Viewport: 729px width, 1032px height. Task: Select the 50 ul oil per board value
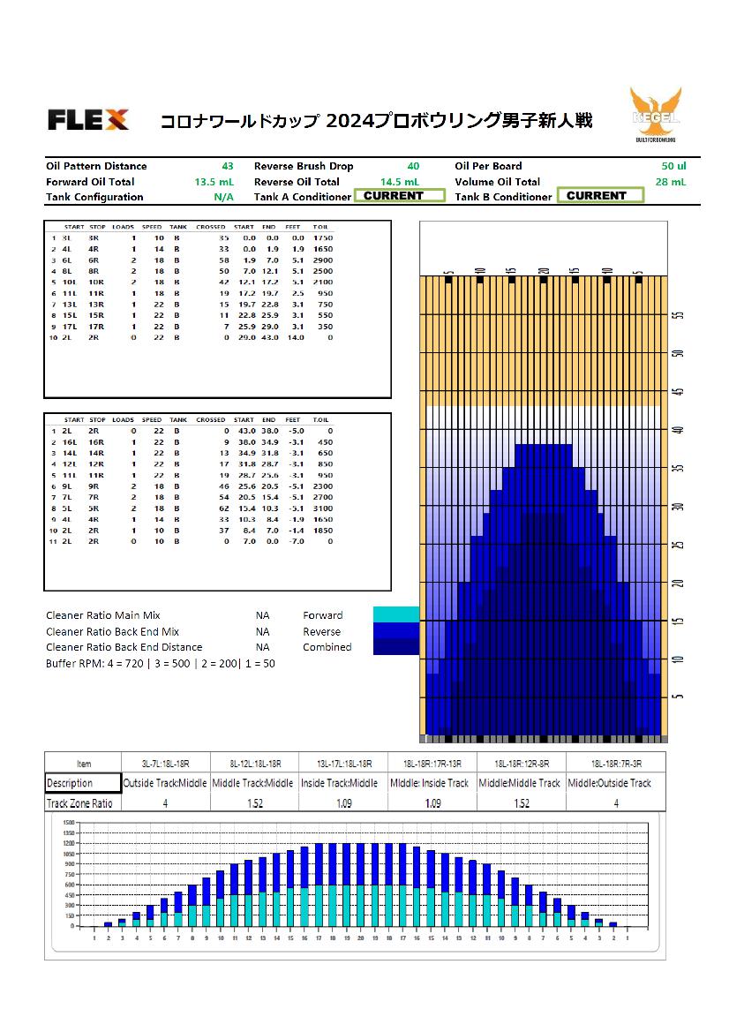click(x=673, y=166)
